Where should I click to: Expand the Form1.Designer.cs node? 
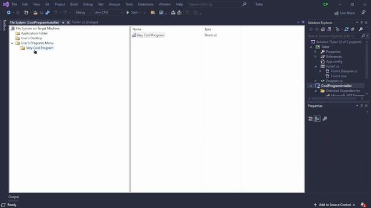(321, 71)
